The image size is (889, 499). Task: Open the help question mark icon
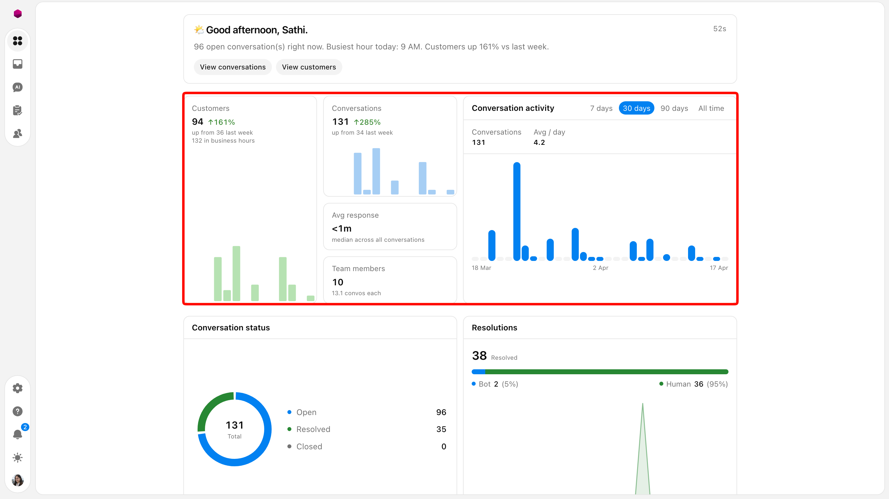18,411
